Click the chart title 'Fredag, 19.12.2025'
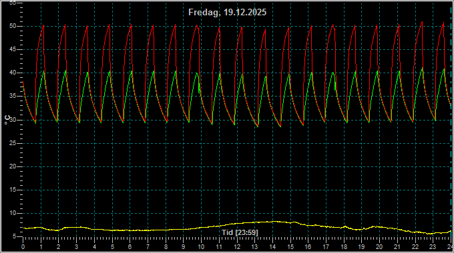This screenshot has width=454, height=253. [227, 13]
